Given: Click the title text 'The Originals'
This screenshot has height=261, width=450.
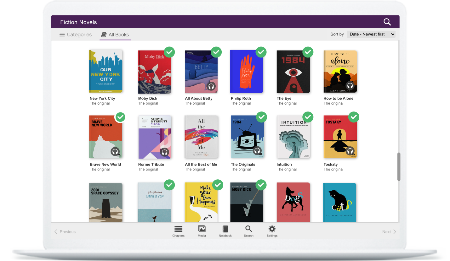Looking at the screenshot, I should point(243,164).
